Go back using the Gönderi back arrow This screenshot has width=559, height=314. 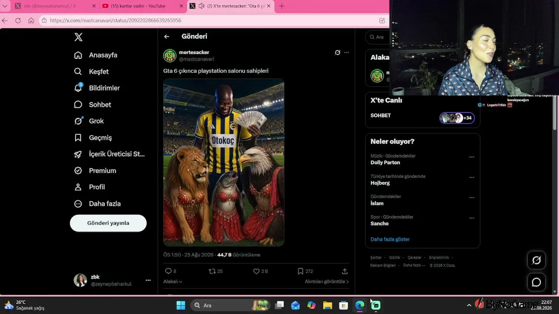(x=166, y=37)
